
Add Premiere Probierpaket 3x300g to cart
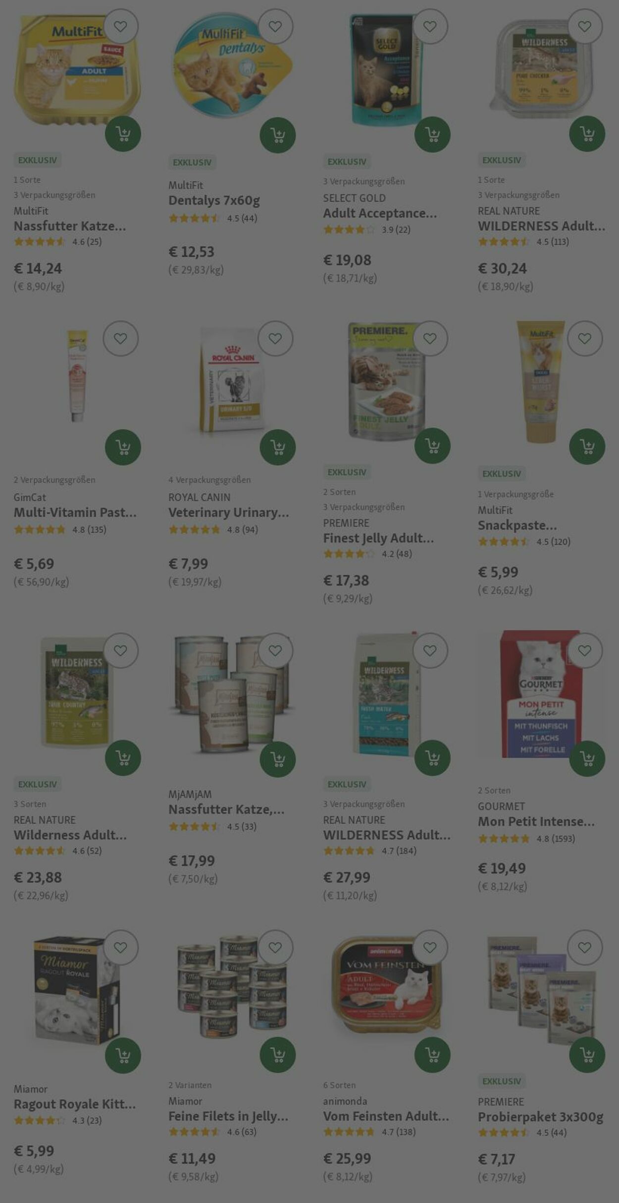pos(587,1055)
